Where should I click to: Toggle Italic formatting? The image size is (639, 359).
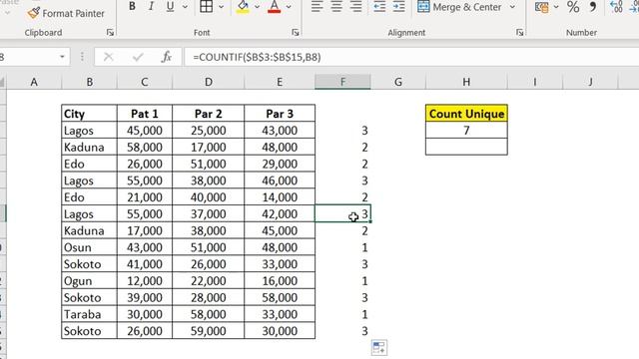coord(151,7)
